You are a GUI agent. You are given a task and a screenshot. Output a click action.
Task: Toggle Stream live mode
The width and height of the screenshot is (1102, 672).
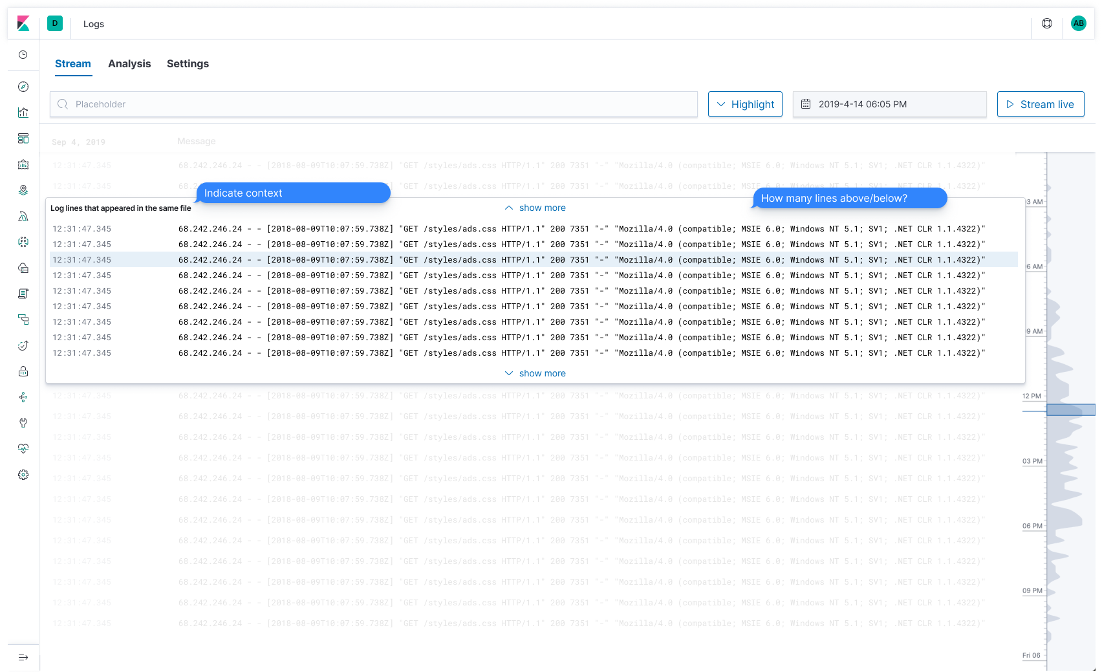click(x=1040, y=104)
